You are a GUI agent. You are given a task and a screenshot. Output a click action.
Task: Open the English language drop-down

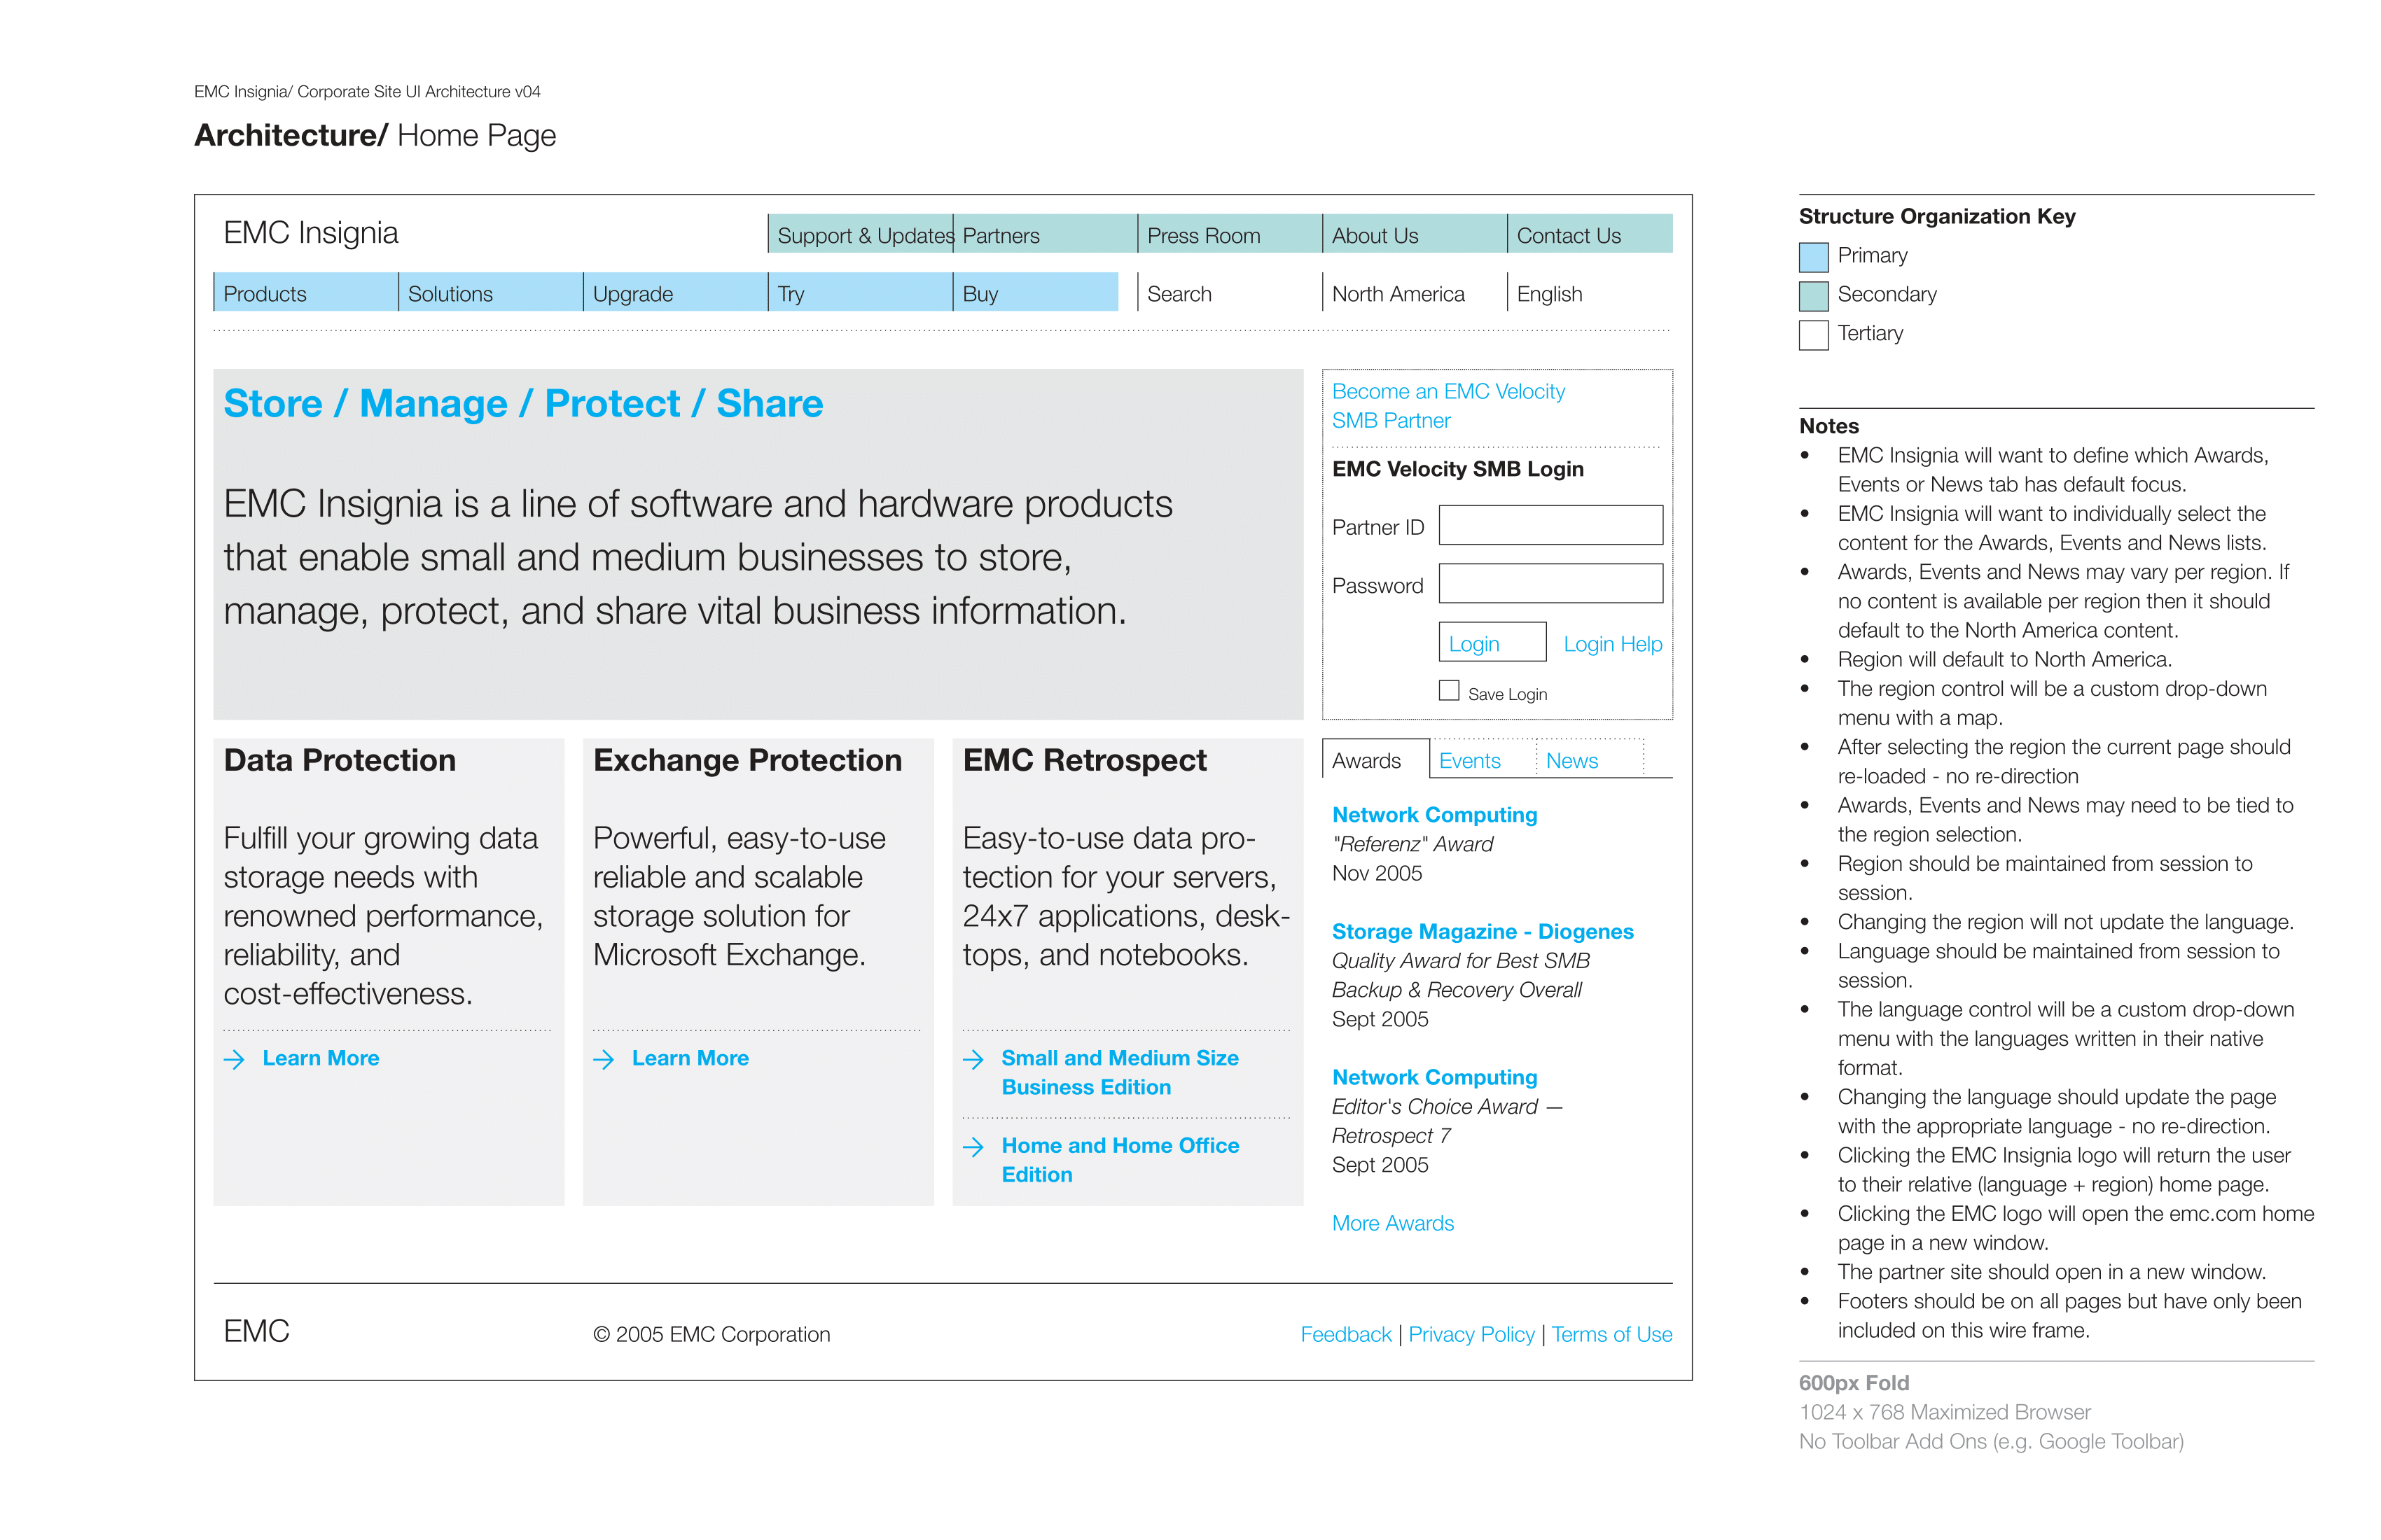point(1590,292)
